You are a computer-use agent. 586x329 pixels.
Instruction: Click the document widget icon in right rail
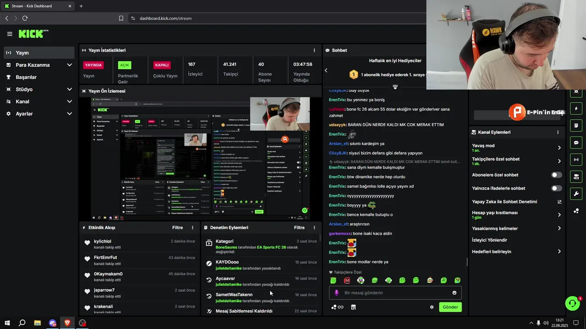[576, 126]
